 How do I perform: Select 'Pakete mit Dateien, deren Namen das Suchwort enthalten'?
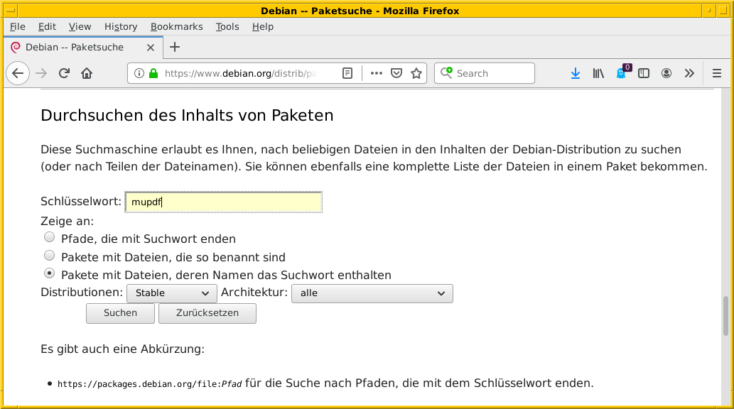pos(49,273)
